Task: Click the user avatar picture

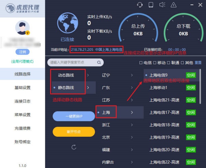Action: tap(22, 27)
